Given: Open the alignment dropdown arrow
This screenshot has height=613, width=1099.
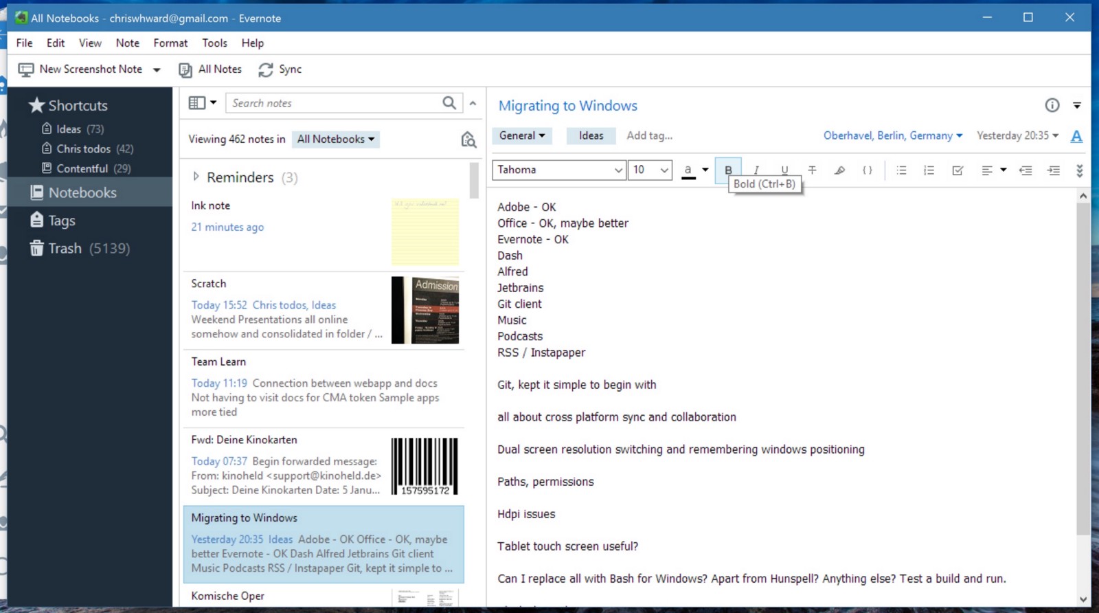Looking at the screenshot, I should [x=1003, y=170].
